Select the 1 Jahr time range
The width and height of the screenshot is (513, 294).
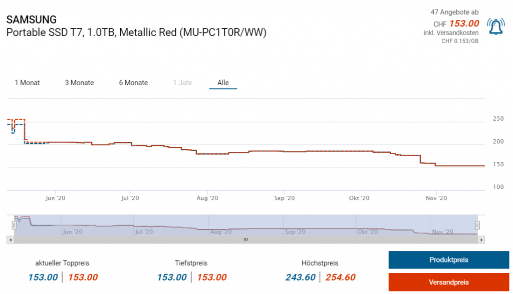coord(182,83)
